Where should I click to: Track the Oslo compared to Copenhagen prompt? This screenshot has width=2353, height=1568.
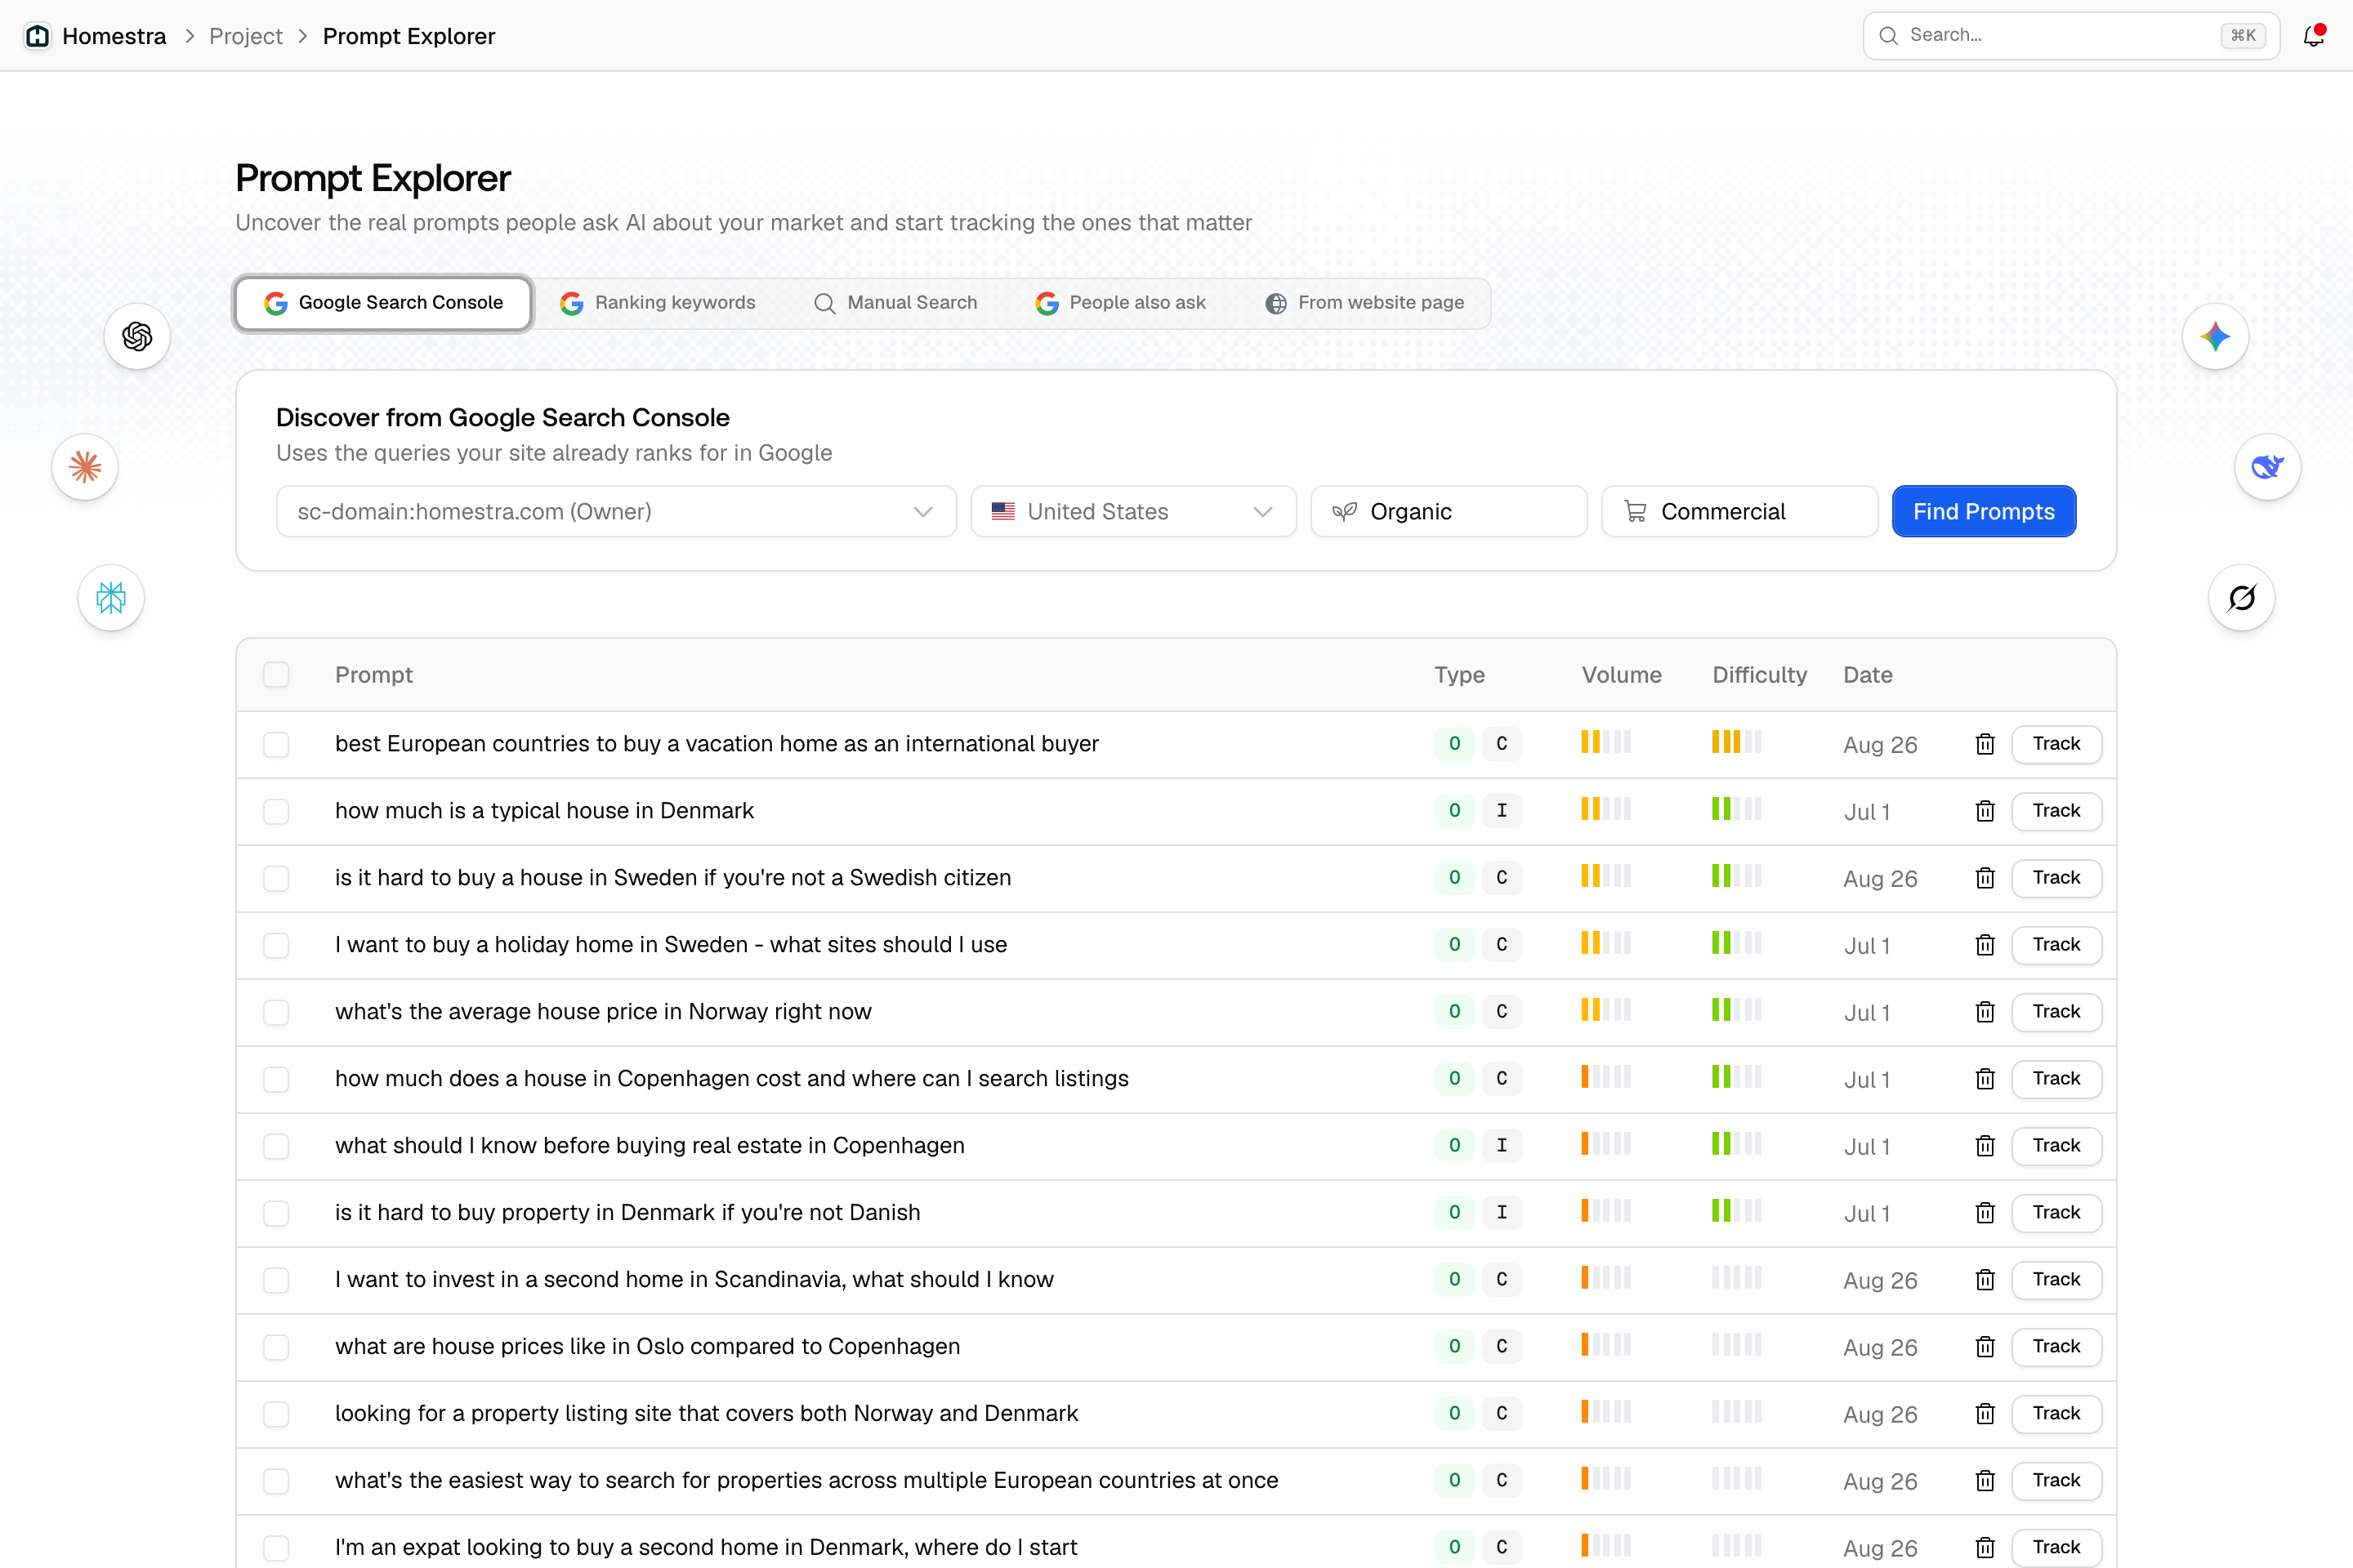pyautogui.click(x=2056, y=1347)
